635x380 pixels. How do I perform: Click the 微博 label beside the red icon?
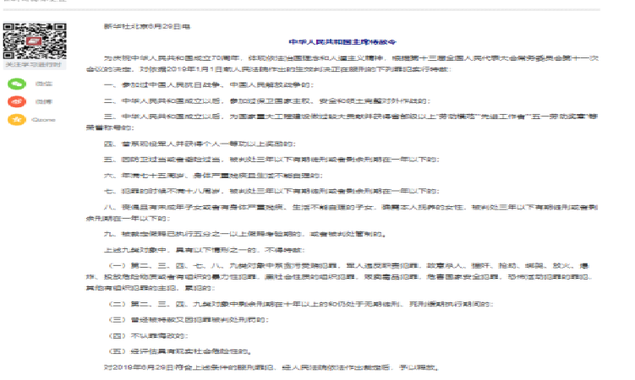coord(44,101)
